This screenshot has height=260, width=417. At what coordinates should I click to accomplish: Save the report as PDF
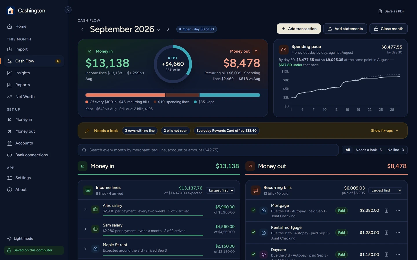pyautogui.click(x=392, y=11)
